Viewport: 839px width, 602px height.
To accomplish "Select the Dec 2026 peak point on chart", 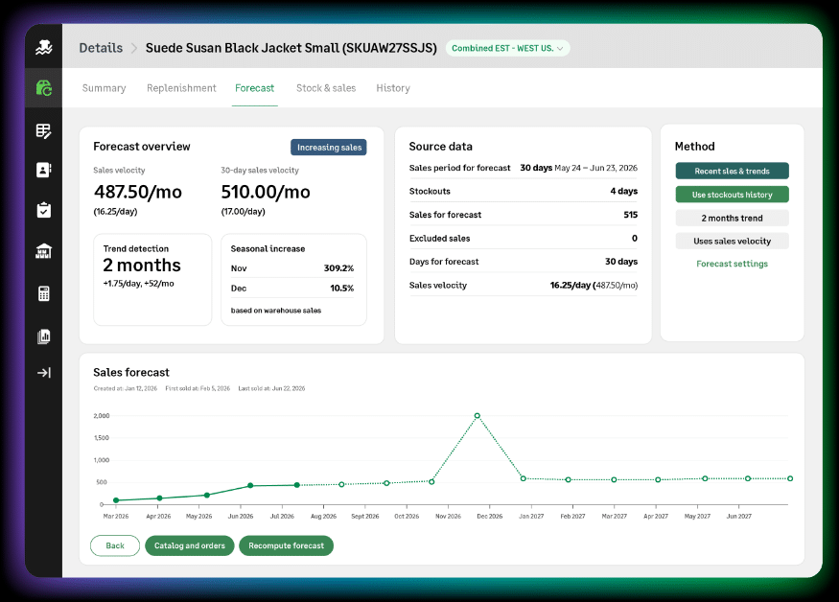I will [478, 416].
